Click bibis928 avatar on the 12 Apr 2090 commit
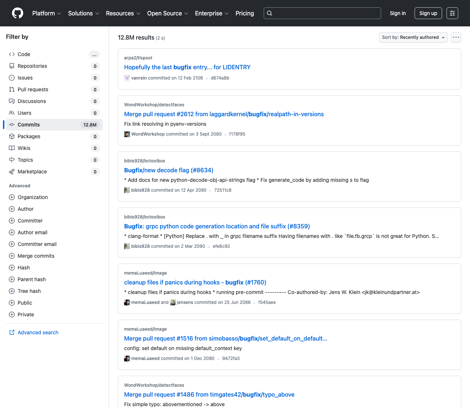The height and width of the screenshot is (408, 470). pyautogui.click(x=127, y=190)
